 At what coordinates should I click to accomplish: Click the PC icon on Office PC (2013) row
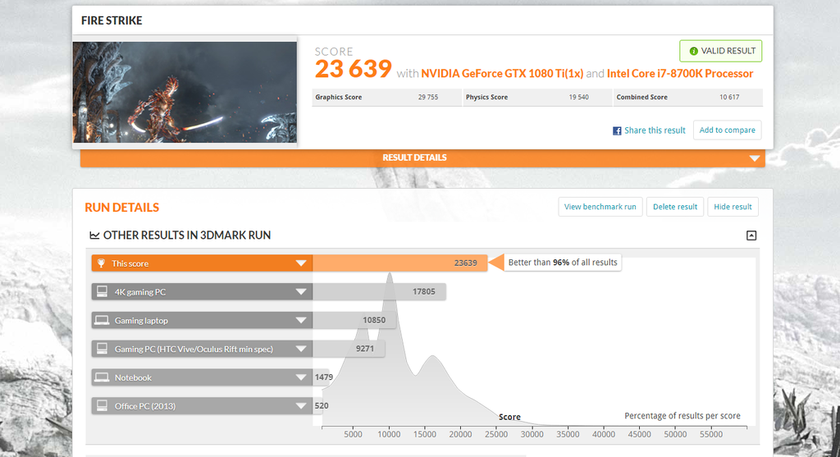(x=101, y=405)
